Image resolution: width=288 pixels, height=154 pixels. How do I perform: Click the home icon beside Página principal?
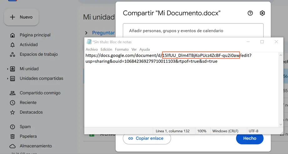(x=13, y=35)
